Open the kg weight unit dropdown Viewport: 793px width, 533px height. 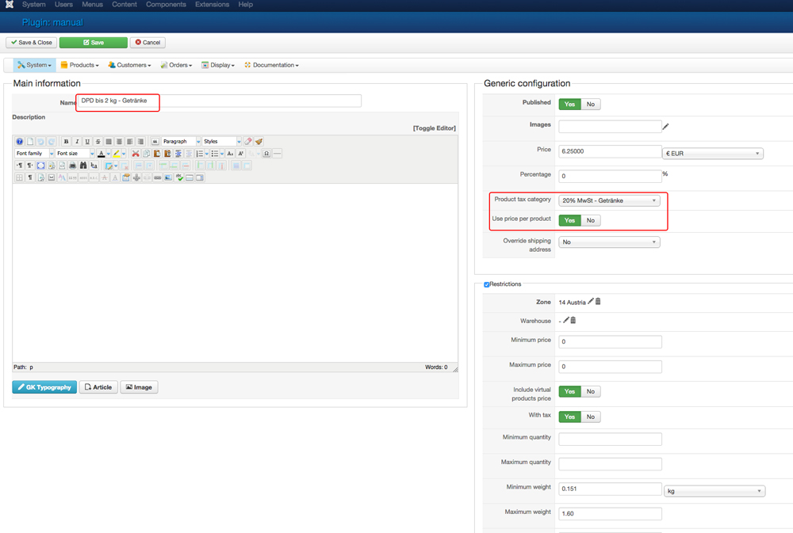click(x=714, y=491)
